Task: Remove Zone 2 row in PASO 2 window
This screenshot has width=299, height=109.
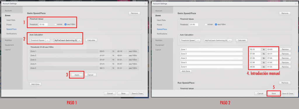Action: (285, 54)
